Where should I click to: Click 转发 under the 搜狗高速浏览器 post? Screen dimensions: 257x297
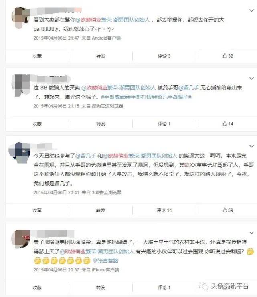pyautogui.click(x=101, y=124)
